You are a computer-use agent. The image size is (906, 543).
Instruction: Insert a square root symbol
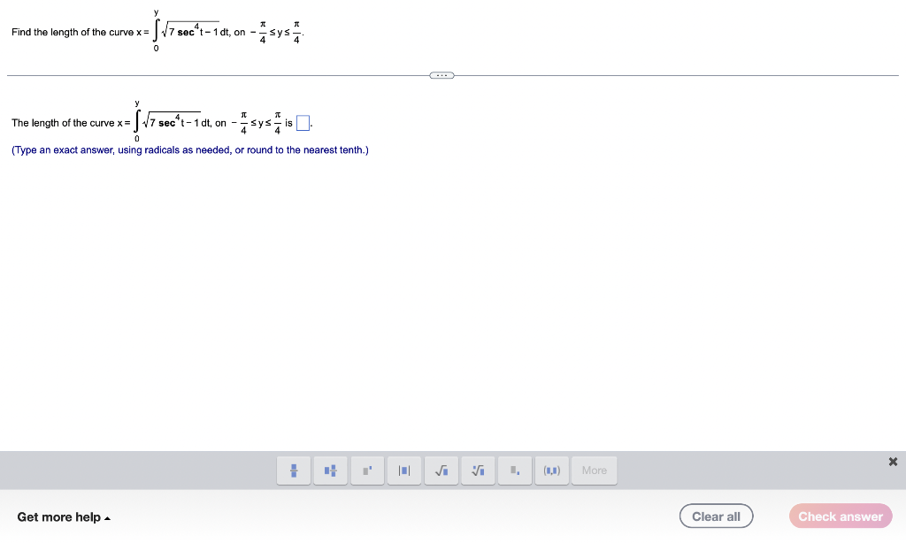[441, 470]
